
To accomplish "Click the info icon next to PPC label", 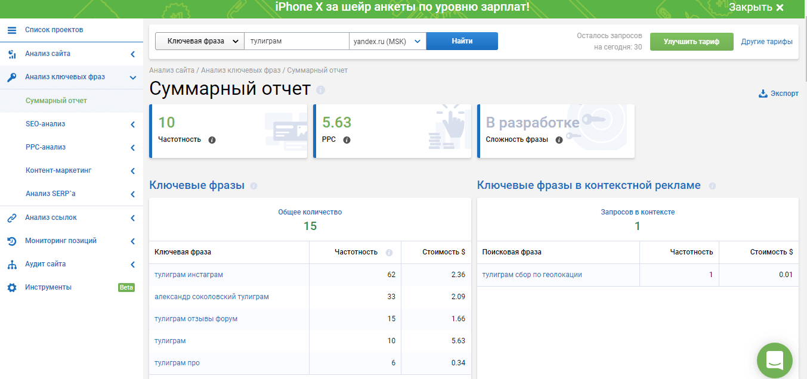I will pyautogui.click(x=347, y=140).
